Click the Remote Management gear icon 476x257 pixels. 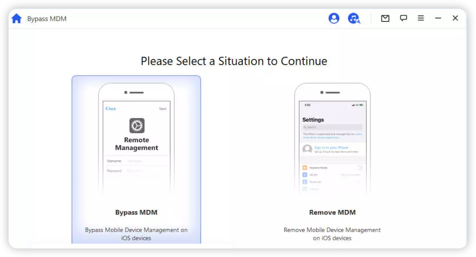click(137, 125)
